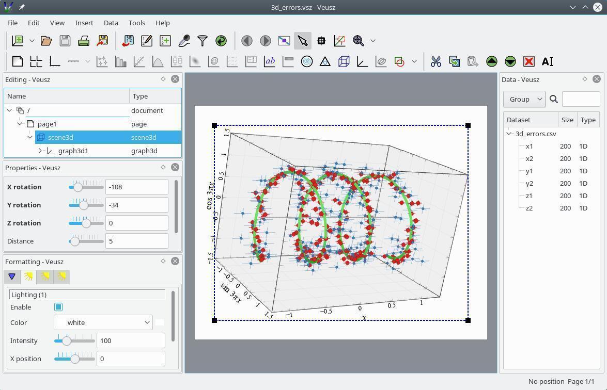Click the Create new dataset icon
The height and width of the screenshot is (390, 607).
click(x=165, y=41)
